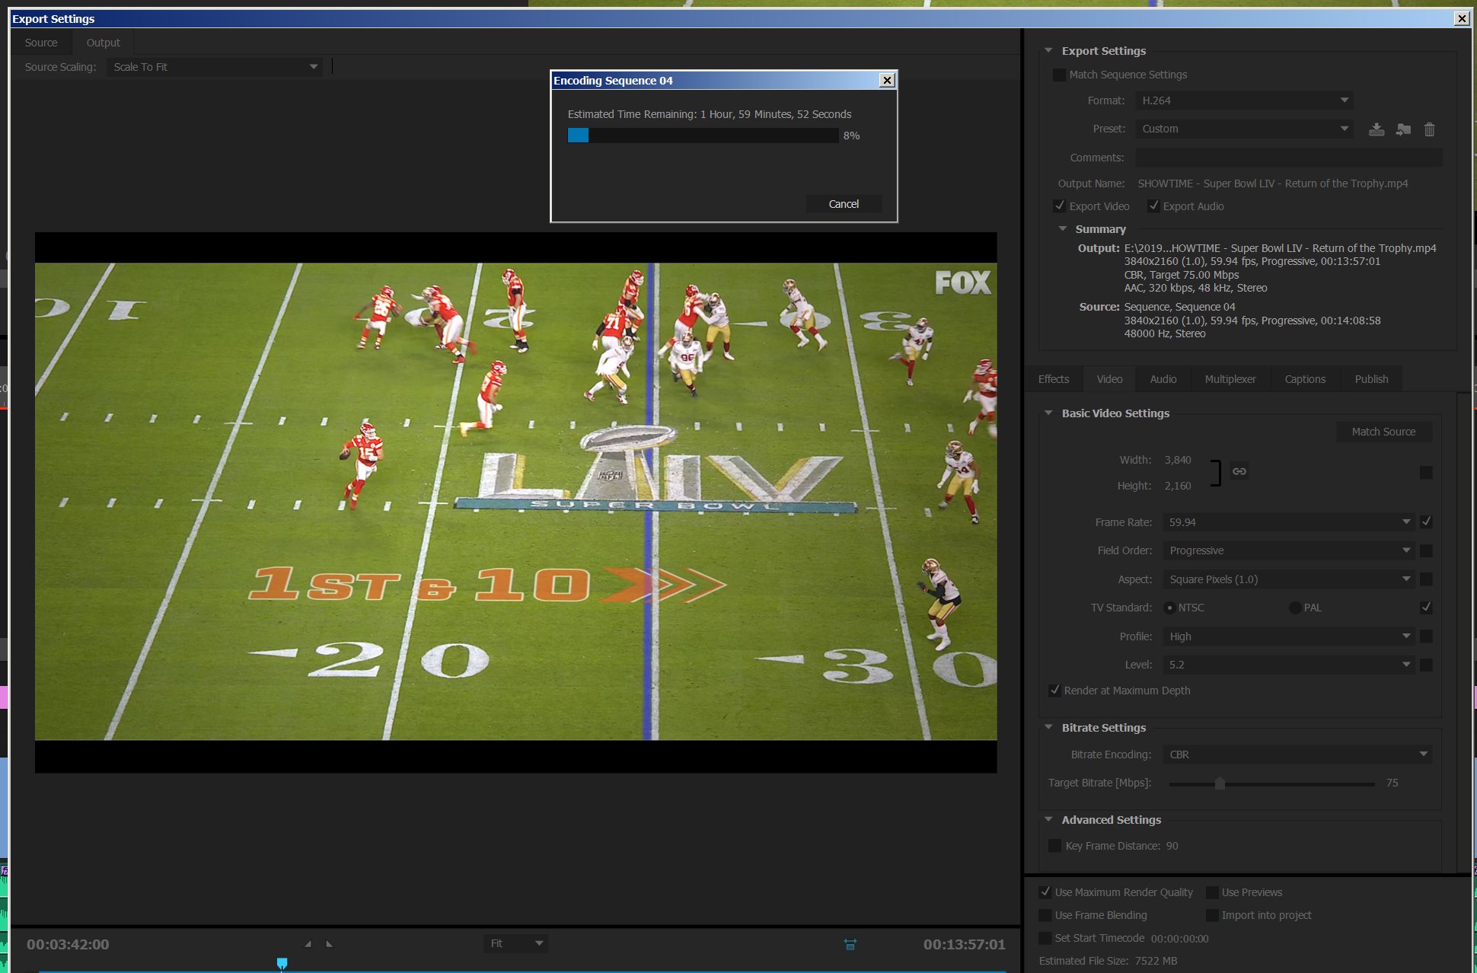The image size is (1477, 973).
Task: Click the Comments input field
Action: 1288,158
